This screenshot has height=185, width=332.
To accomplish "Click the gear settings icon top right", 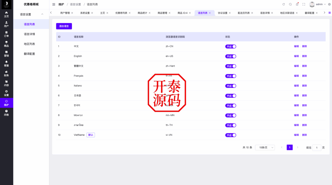I will tap(329, 4).
